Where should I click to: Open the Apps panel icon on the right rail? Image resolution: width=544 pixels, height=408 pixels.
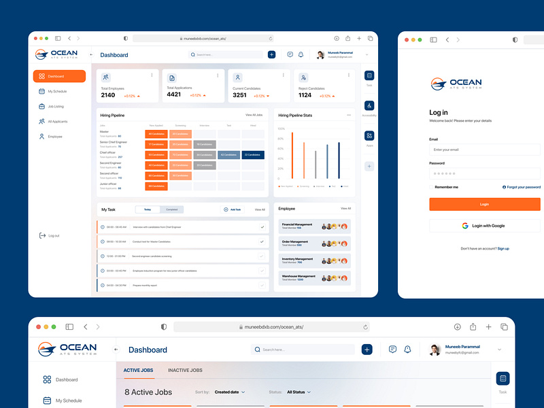coord(369,135)
